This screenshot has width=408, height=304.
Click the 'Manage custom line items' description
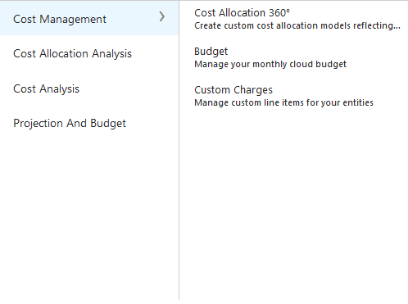[283, 102]
